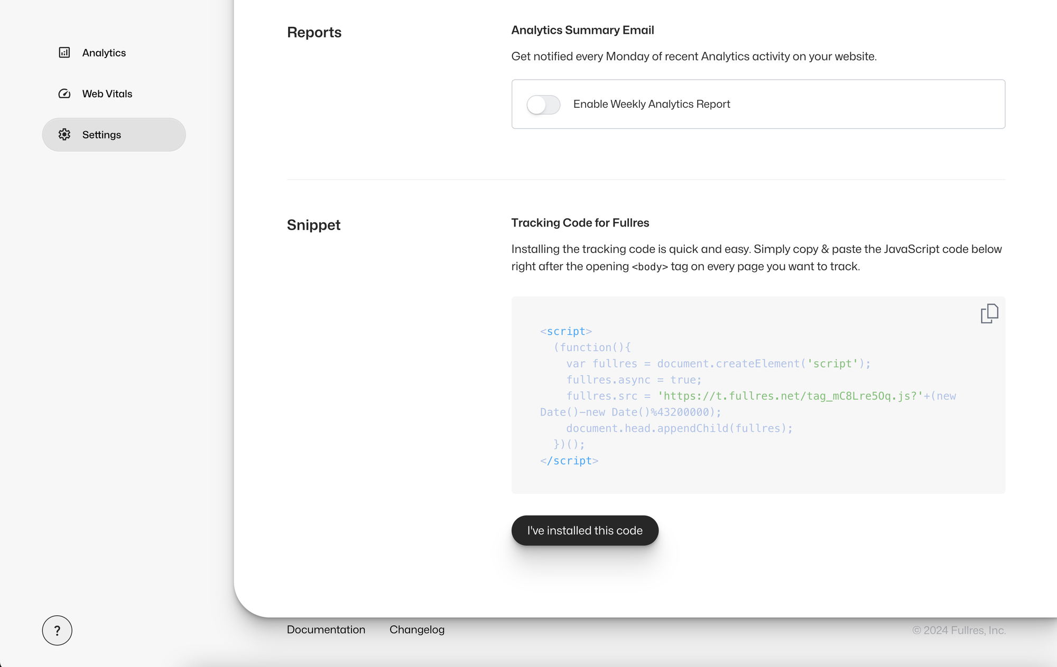Viewport: 1057px width, 667px height.
Task: Click the Snippet section heading
Action: click(x=314, y=225)
